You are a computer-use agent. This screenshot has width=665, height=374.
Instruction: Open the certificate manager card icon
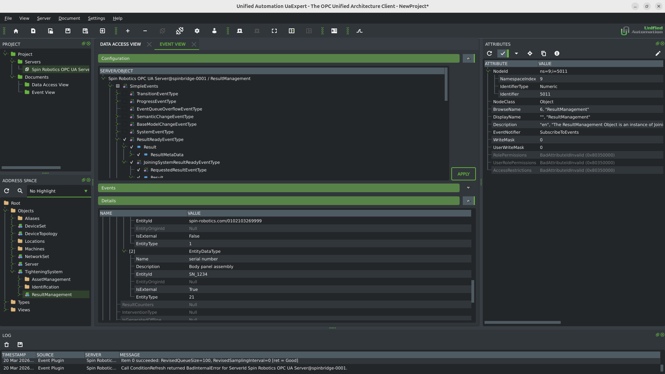point(334,31)
